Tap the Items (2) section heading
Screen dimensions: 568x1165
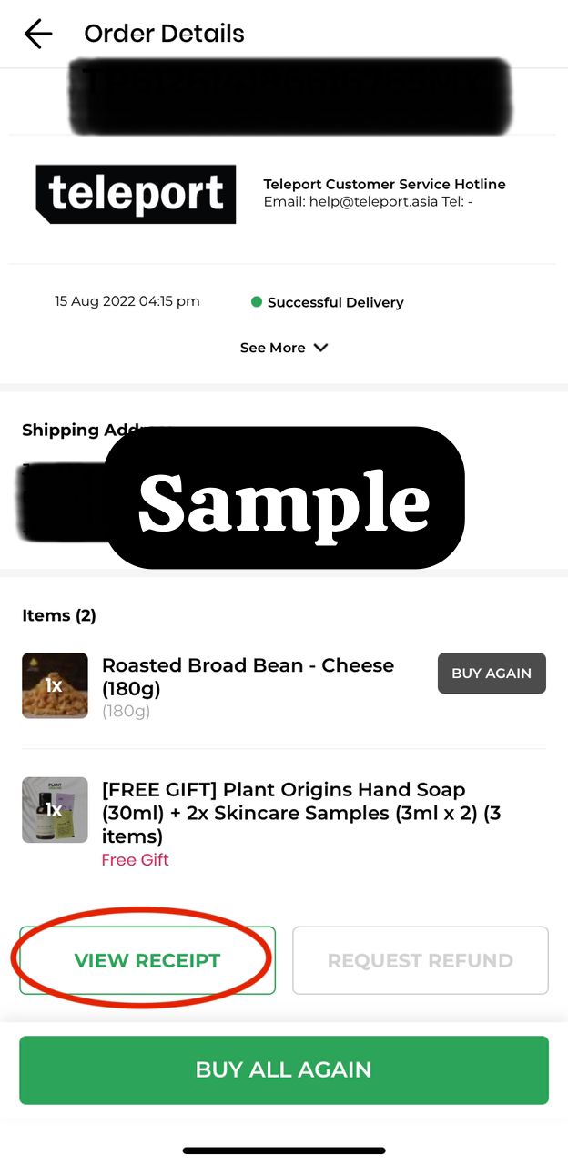pos(59,615)
